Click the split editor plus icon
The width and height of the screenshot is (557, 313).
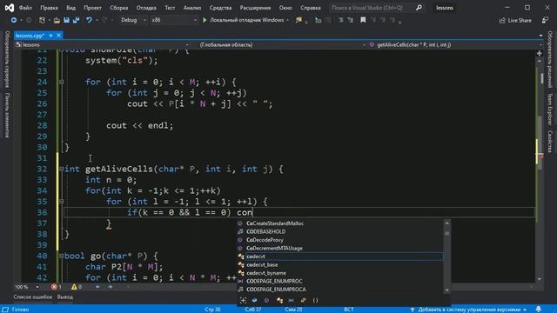(x=540, y=53)
